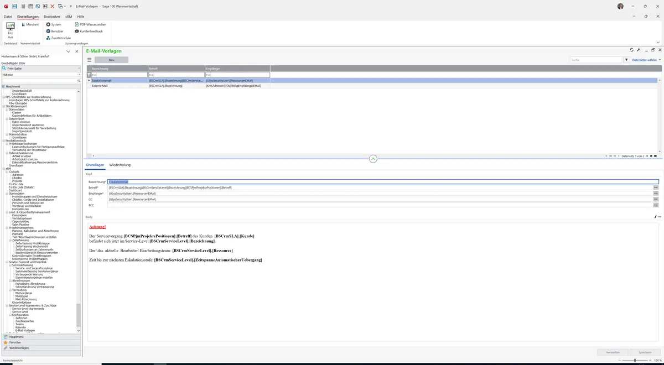Click the calendar icon in quick access toolbar

(30, 6)
